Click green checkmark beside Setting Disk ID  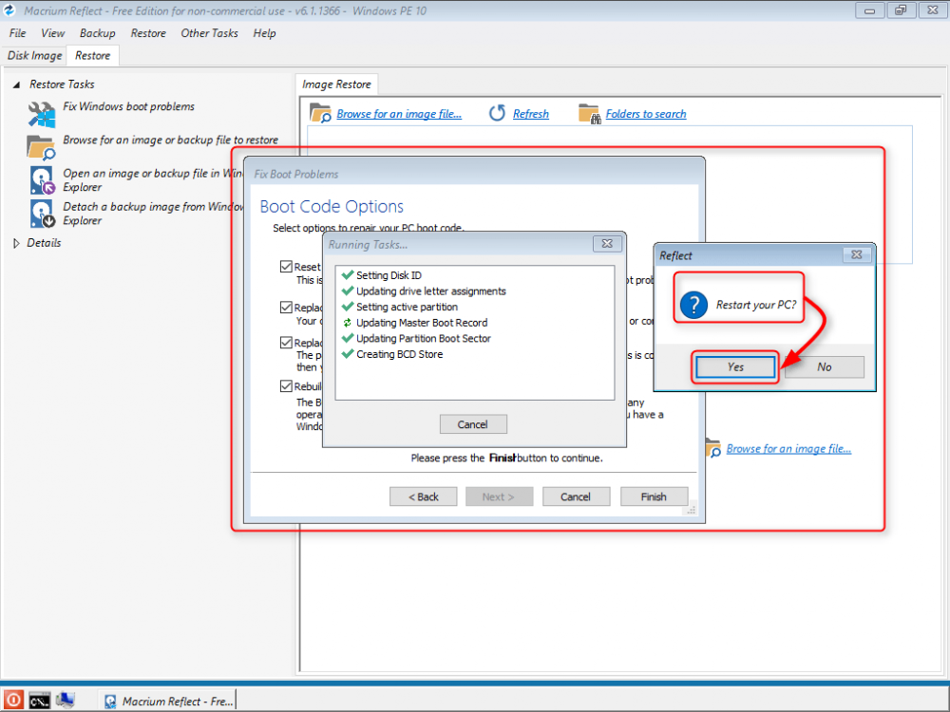[348, 275]
